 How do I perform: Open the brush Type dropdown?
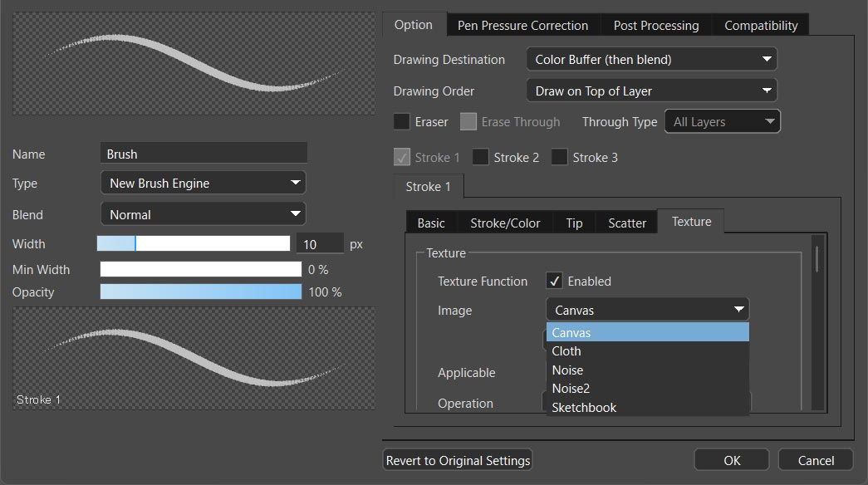[x=203, y=182]
